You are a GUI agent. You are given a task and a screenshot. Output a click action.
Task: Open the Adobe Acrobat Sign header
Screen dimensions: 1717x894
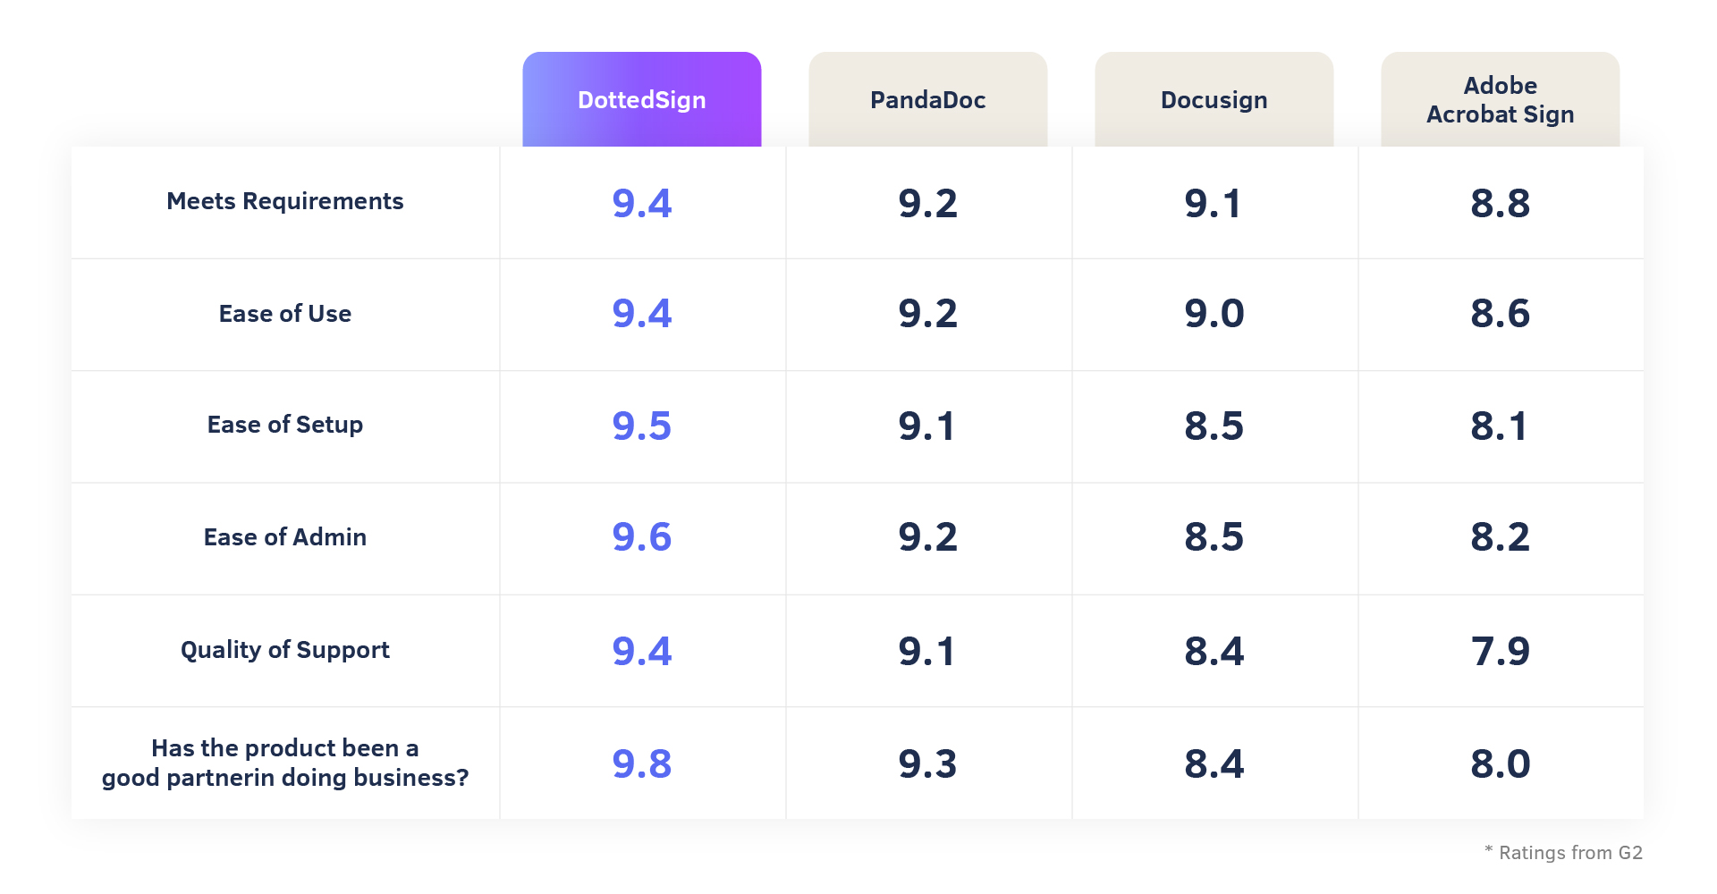pos(1501,99)
